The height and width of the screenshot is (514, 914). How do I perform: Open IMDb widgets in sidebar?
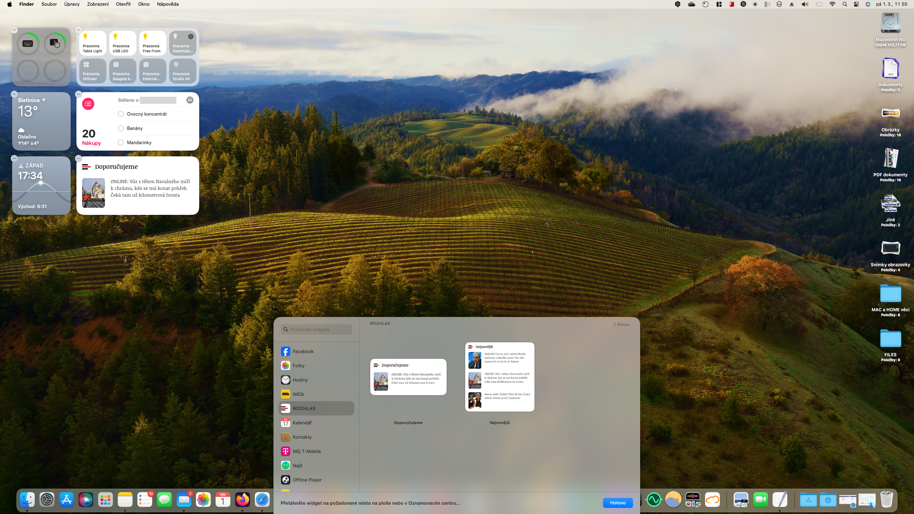298,394
